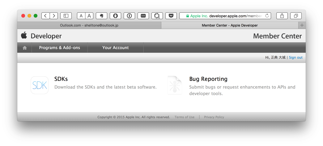Open the three-dots extension button
The width and height of the screenshot is (323, 146).
(143, 16)
